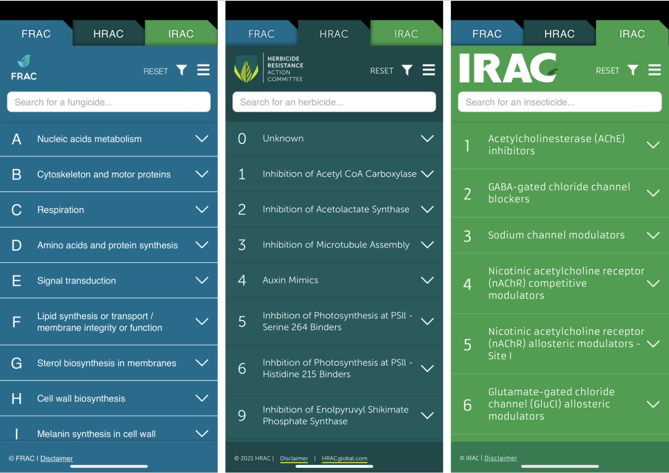The image size is (669, 473).
Task: Open the filter funnel on the herbicide panel
Action: pos(407,70)
